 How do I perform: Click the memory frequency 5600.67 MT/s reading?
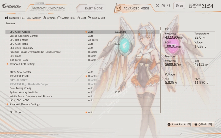pos(174,65)
